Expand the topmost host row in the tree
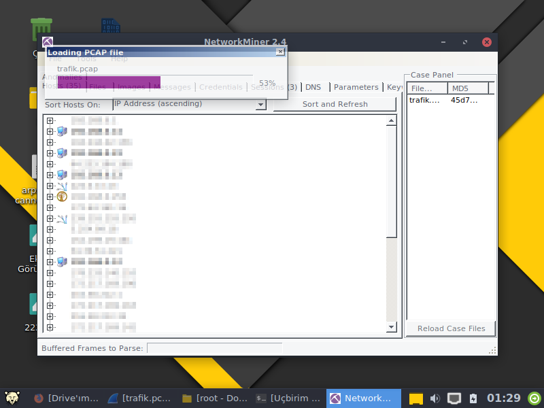 [x=50, y=121]
